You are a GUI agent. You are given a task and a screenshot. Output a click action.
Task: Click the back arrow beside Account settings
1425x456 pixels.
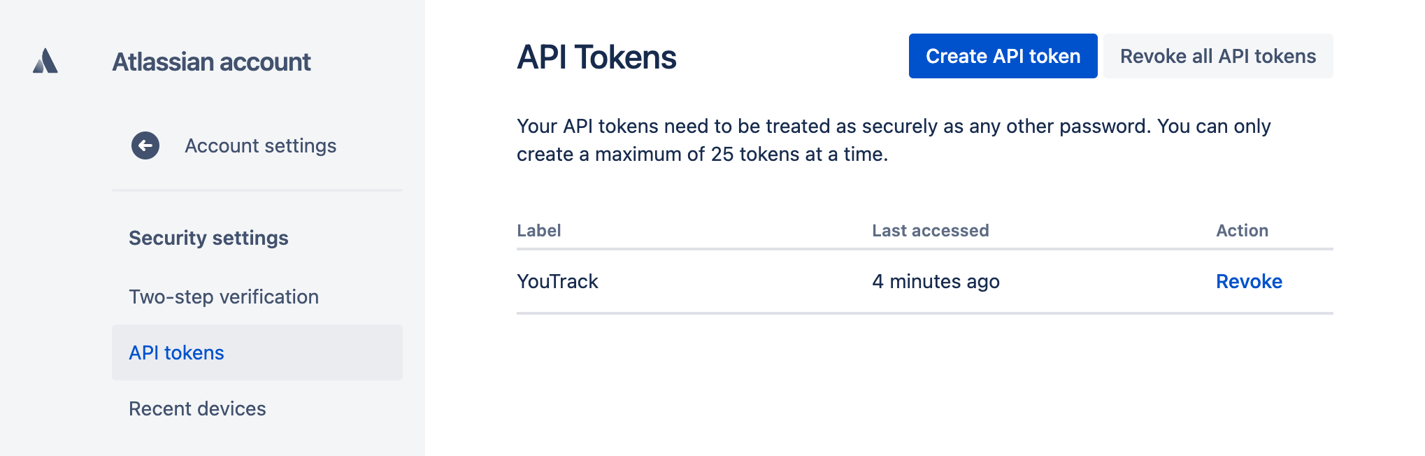click(x=145, y=146)
